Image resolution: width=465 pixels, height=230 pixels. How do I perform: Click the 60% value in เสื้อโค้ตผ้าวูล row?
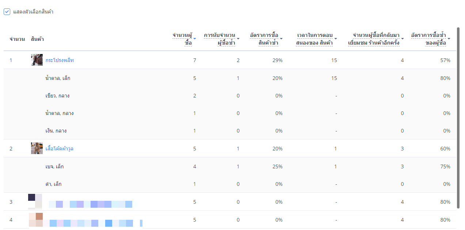tap(446, 149)
